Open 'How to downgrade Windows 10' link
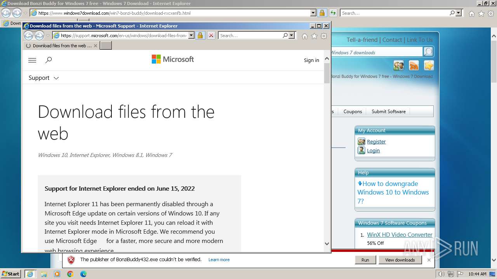497x279 pixels. click(x=393, y=192)
